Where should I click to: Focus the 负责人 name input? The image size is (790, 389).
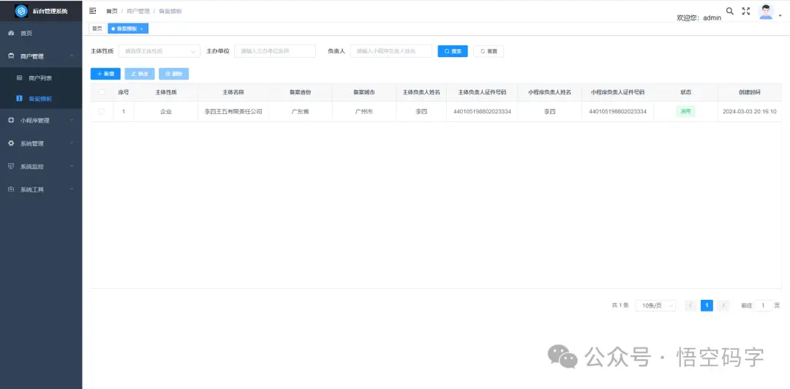tap(391, 51)
